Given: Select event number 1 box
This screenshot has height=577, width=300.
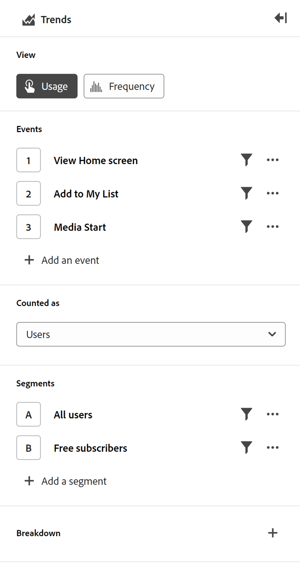Looking at the screenshot, I should click(x=28, y=160).
